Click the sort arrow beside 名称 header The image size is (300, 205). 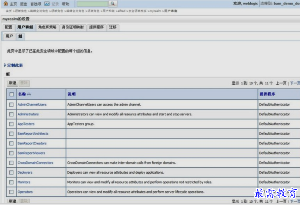(x=29, y=94)
